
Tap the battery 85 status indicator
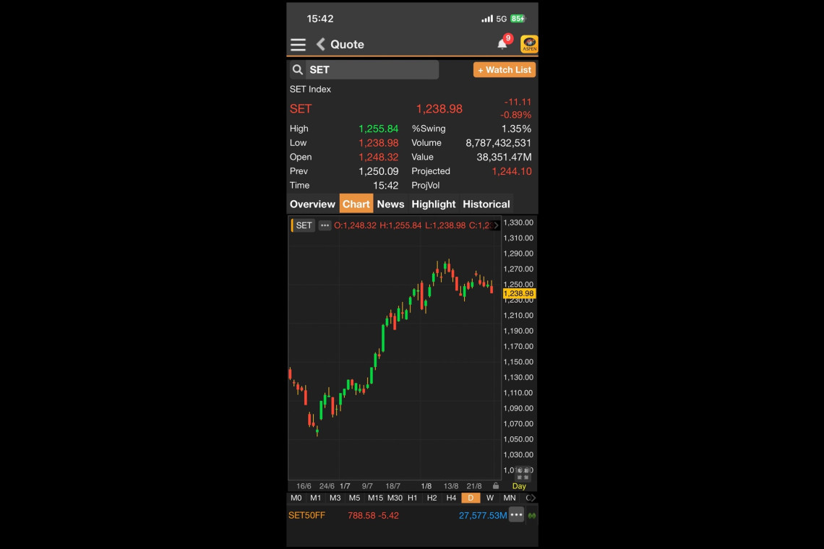[x=518, y=19]
